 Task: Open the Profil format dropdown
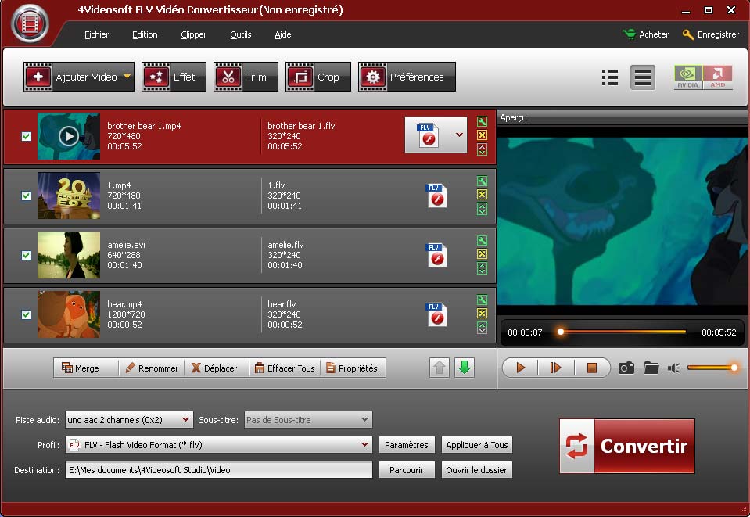(x=364, y=445)
